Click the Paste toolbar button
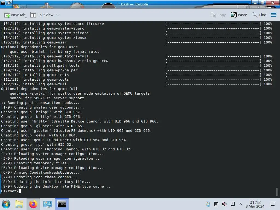The image size is (280, 210). (239, 15)
